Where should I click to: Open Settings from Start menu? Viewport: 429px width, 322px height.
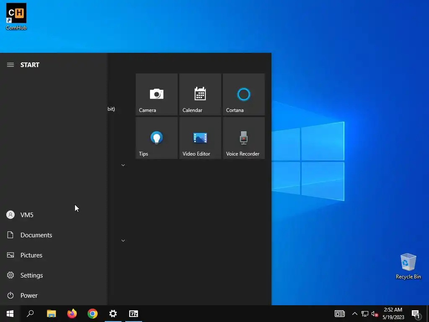[x=53, y=275]
